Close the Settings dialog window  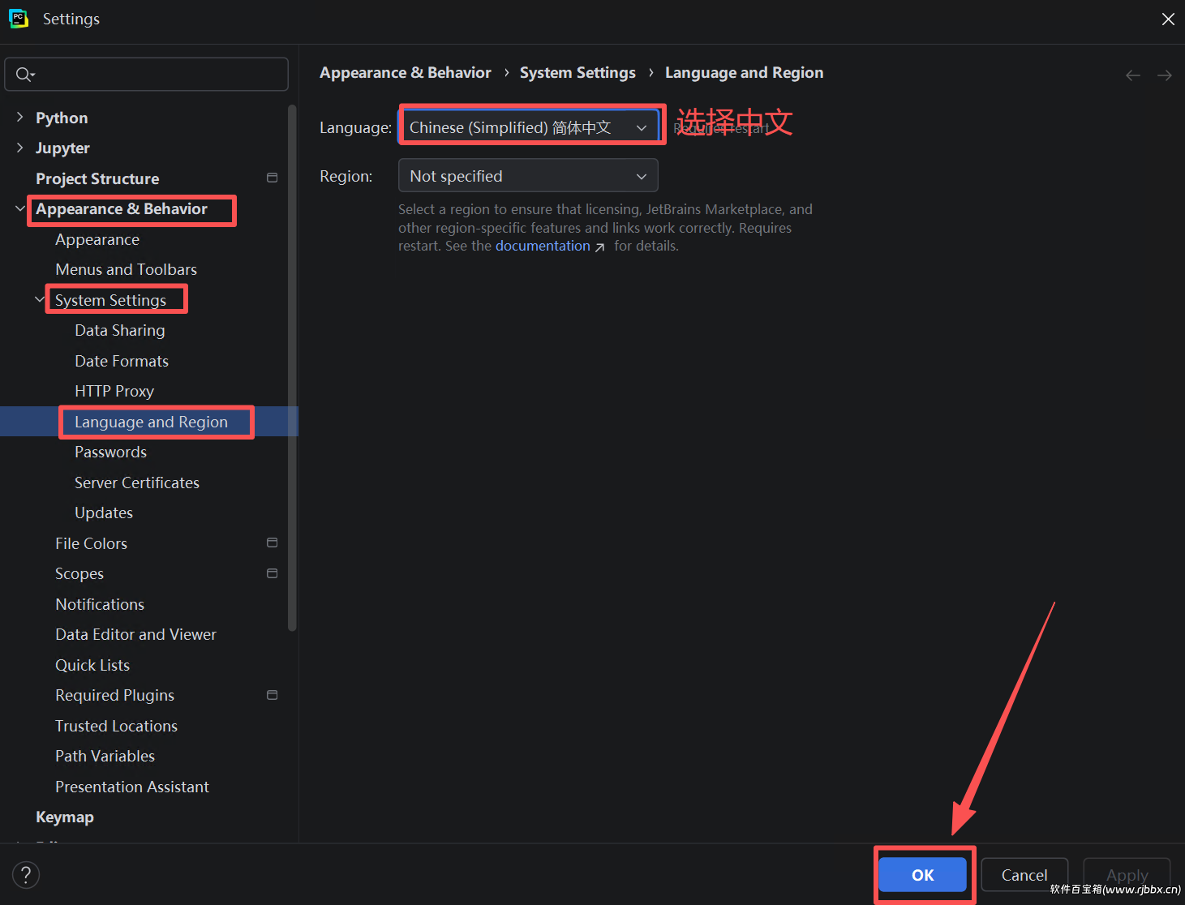(x=1168, y=19)
